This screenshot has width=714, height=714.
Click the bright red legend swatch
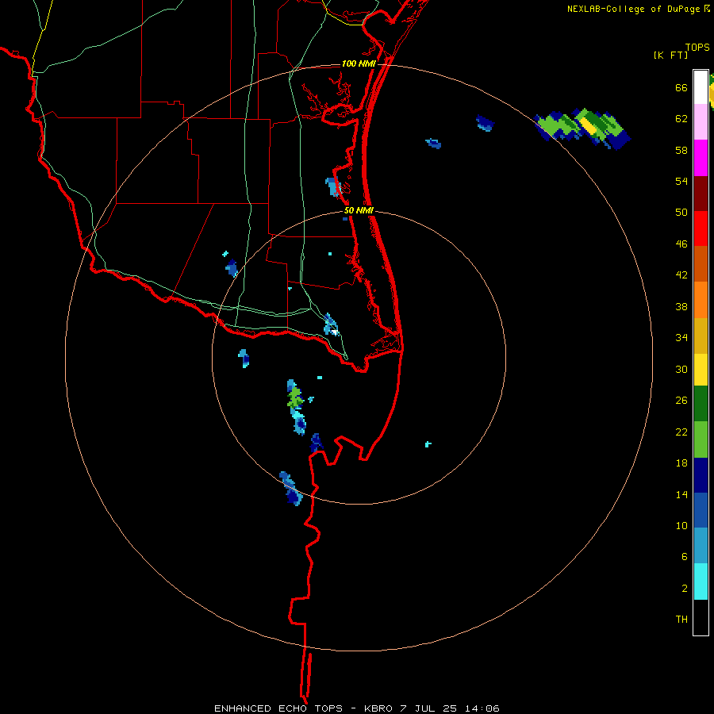pos(701,228)
